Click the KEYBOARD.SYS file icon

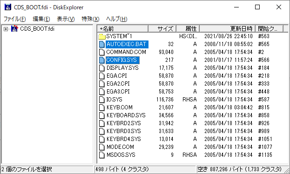[102, 115]
